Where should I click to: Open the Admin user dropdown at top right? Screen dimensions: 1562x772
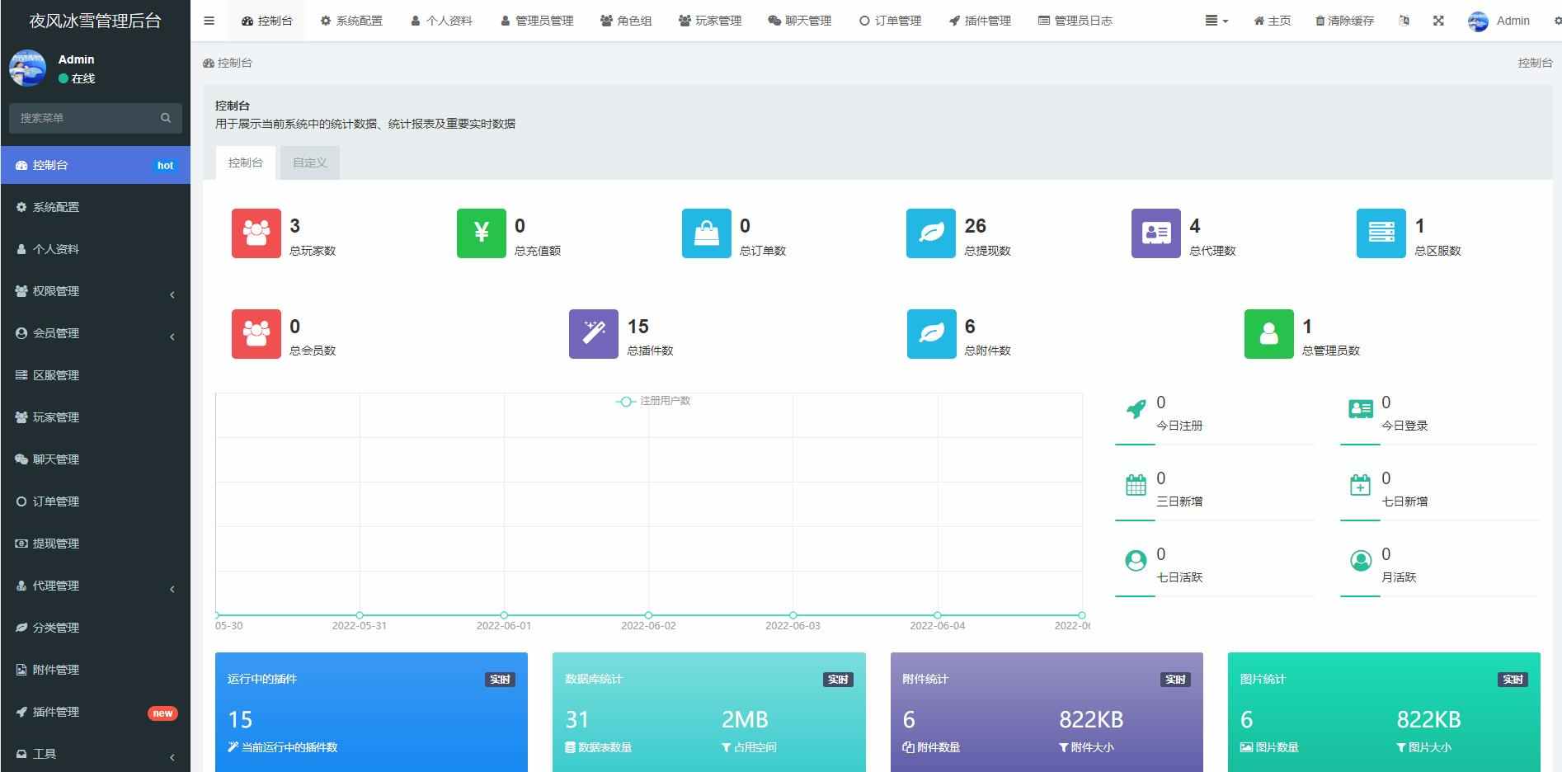1499,21
